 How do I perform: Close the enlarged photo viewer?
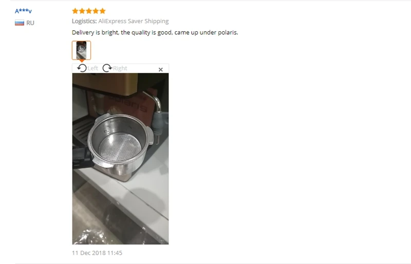tap(161, 69)
